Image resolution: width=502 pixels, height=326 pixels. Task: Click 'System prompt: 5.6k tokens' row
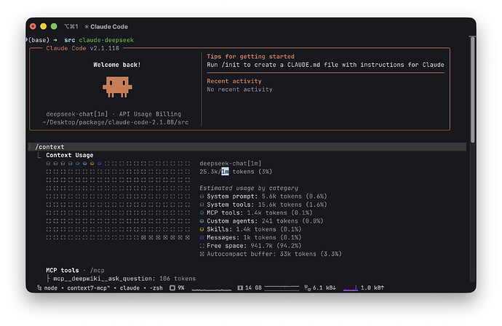click(263, 196)
